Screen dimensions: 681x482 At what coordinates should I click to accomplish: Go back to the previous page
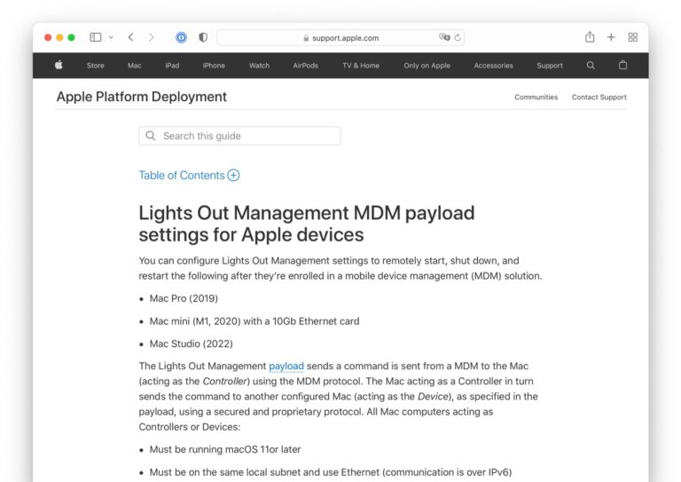tap(130, 37)
